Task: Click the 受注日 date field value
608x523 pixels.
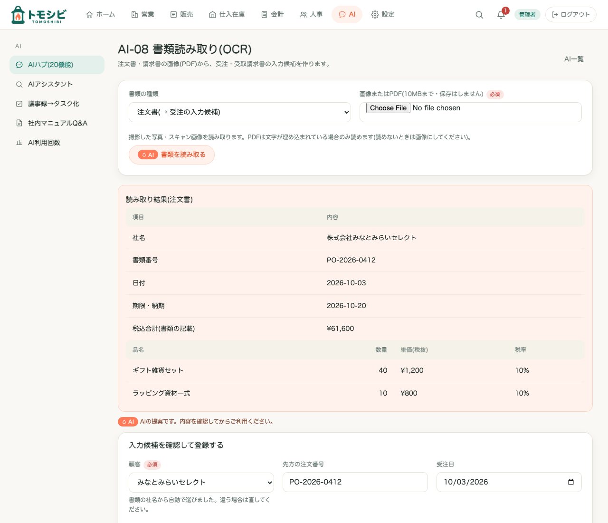Action: point(466,482)
